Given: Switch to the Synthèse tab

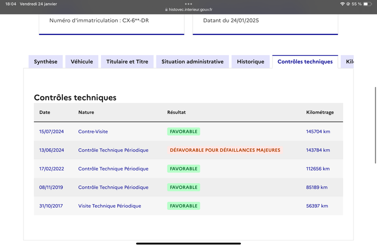Looking at the screenshot, I should pyautogui.click(x=46, y=62).
